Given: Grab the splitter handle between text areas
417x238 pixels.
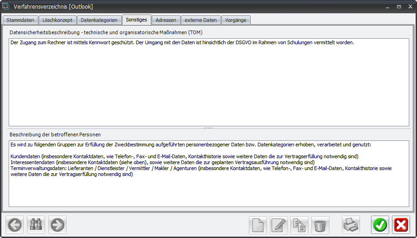Looking at the screenshot, I should pos(209,128).
